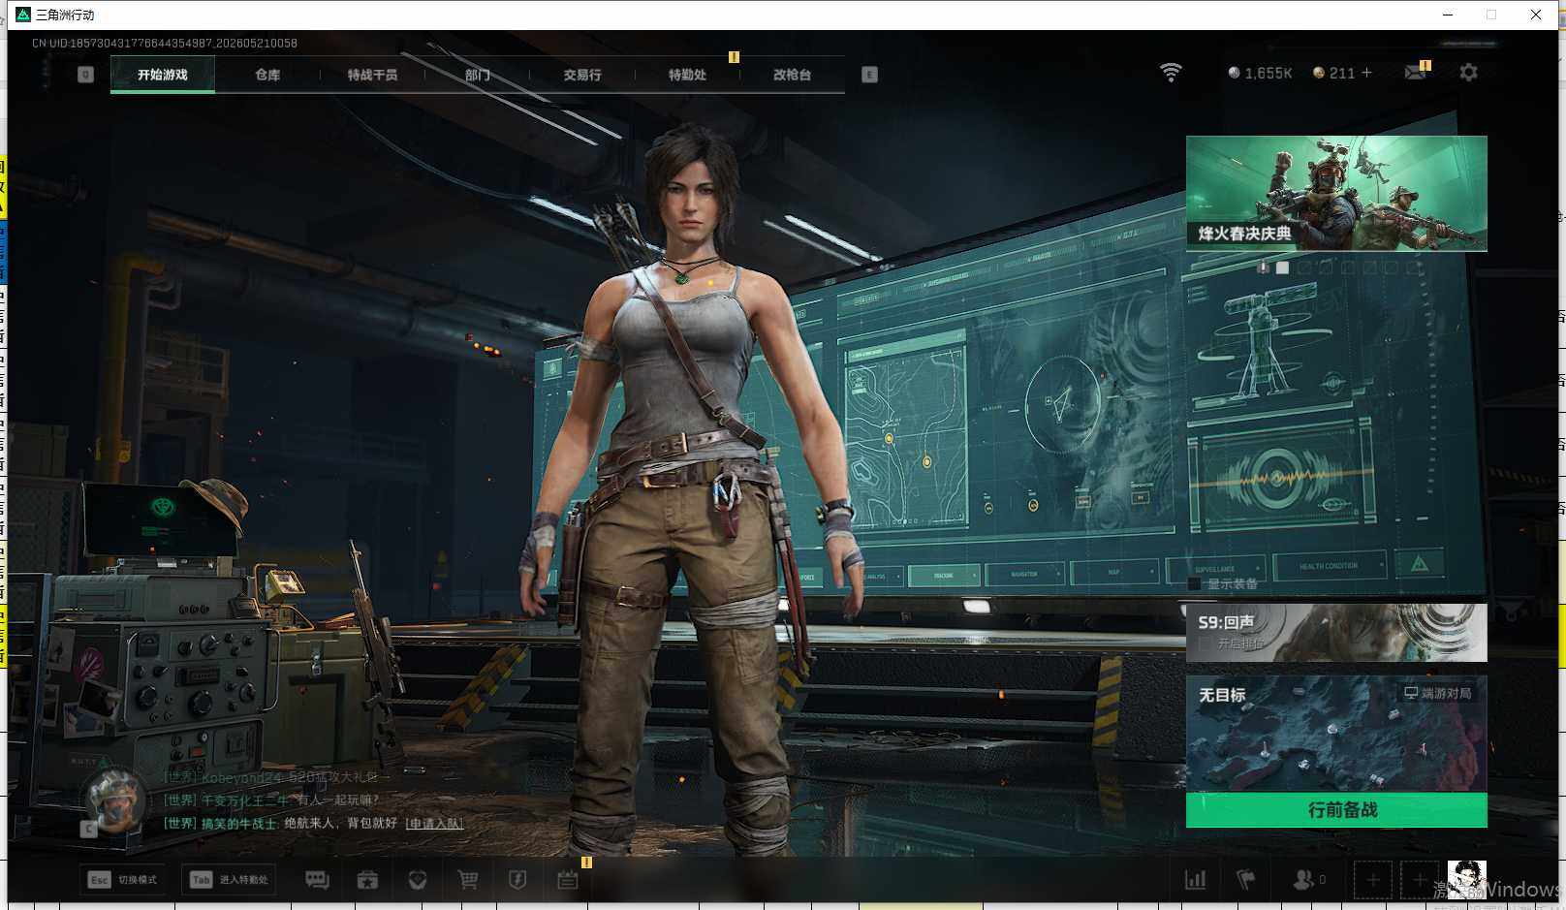Open the 烽火春决庆典 event banner
Image resolution: width=1566 pixels, height=910 pixels.
1336,194
